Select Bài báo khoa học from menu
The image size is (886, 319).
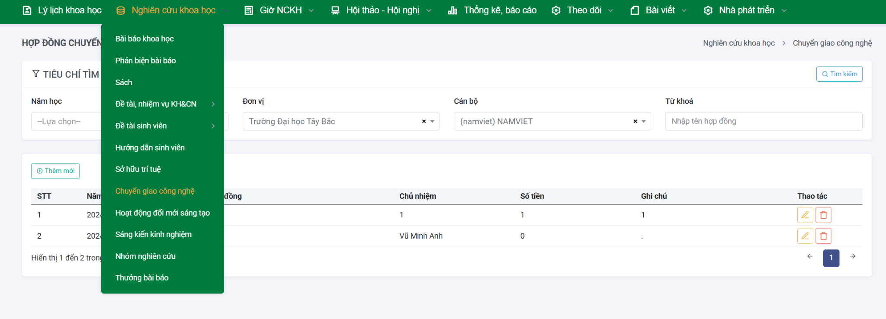(144, 39)
